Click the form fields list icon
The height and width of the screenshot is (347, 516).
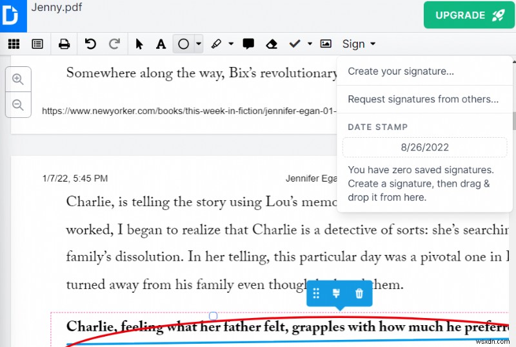[37, 44]
